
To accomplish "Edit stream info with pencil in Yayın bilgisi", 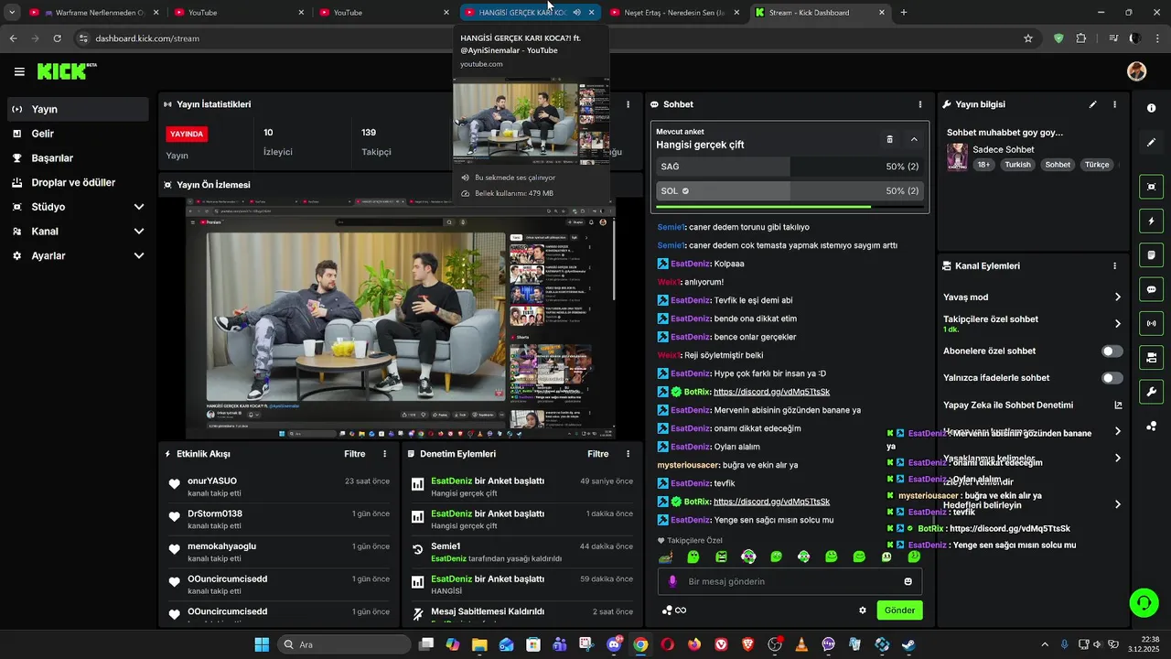I will (x=1092, y=104).
